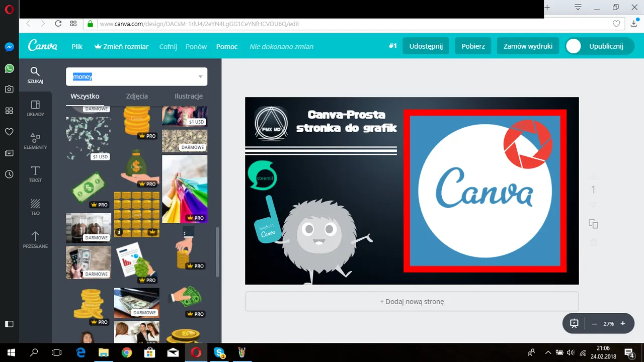
Task: Open browser downloads arrow icon
Action: [x=634, y=24]
